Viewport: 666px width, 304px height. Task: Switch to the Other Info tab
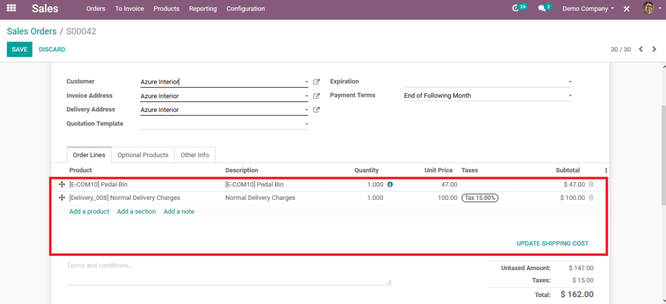(195, 155)
